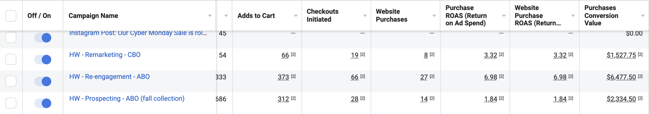Open the Instagram Post Cyber Monday Sale campaign
The height and width of the screenshot is (114, 649).
(x=138, y=33)
